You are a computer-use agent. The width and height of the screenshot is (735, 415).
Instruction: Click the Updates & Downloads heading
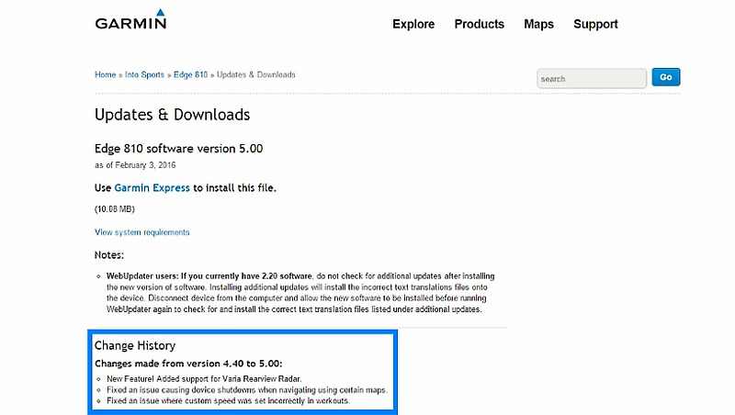172,115
